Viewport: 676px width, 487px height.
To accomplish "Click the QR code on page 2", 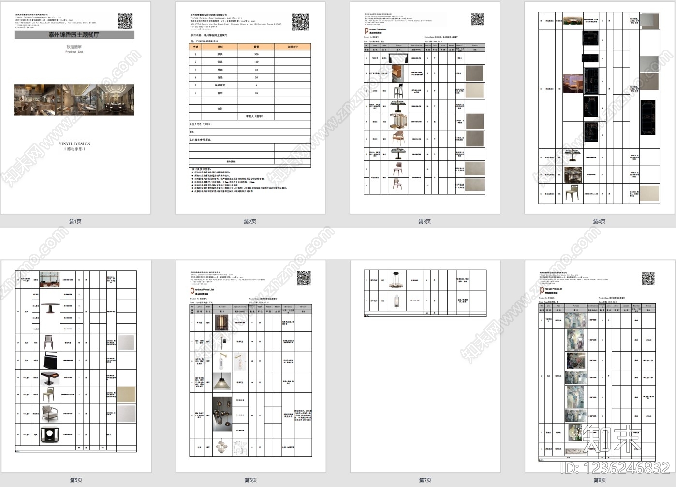I will [x=300, y=22].
